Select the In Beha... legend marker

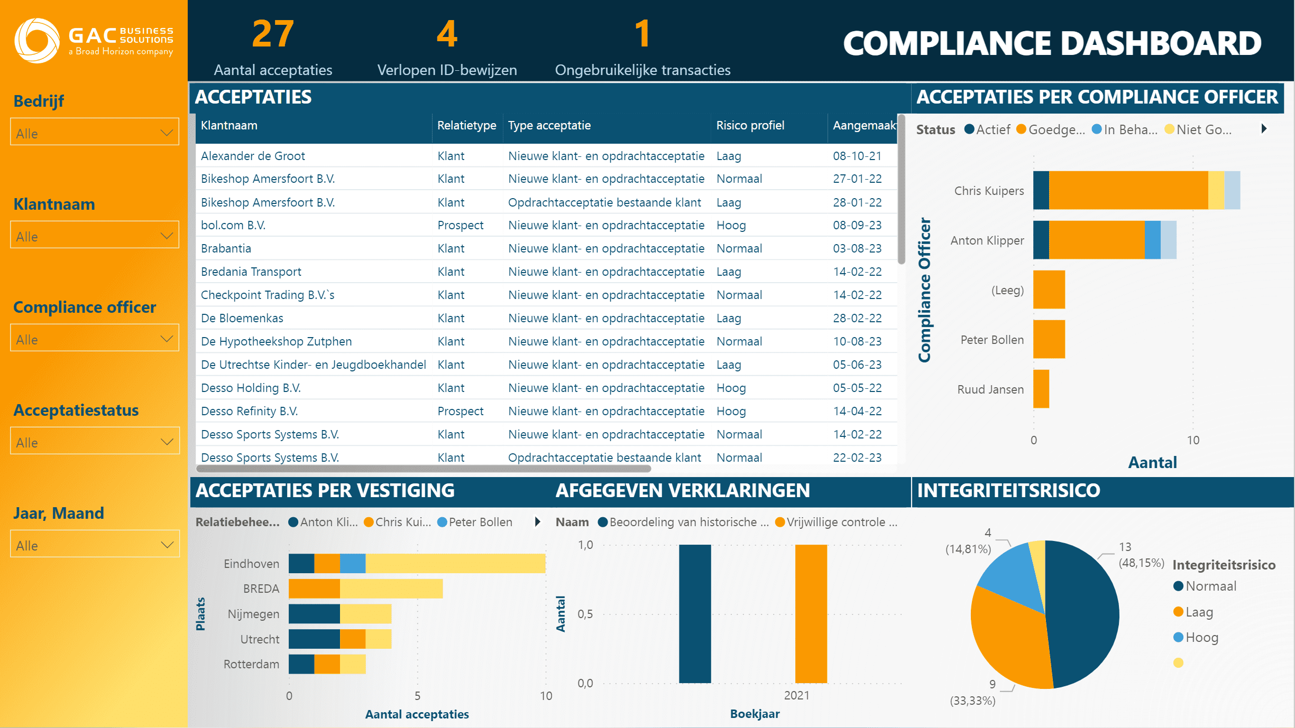point(1097,129)
